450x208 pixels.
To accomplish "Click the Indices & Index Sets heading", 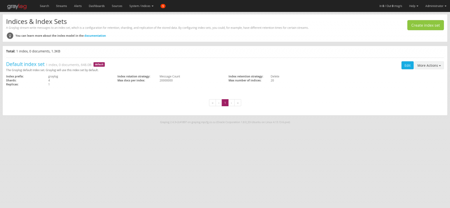I will click(36, 22).
